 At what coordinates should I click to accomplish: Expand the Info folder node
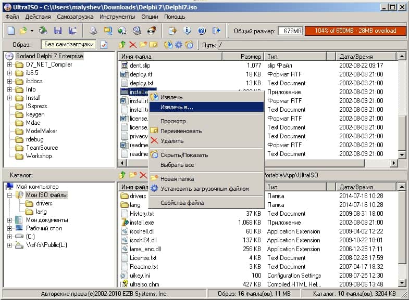[10, 89]
